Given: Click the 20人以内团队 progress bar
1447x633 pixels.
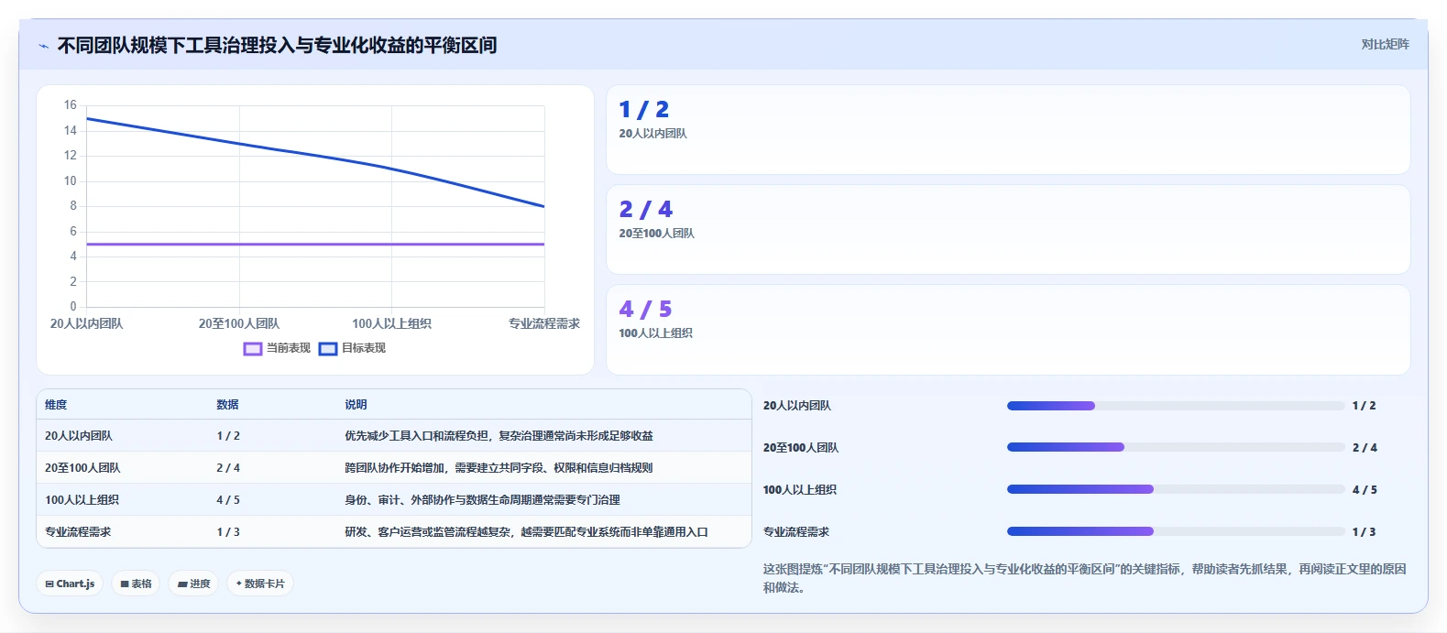Looking at the screenshot, I should click(x=1176, y=406).
